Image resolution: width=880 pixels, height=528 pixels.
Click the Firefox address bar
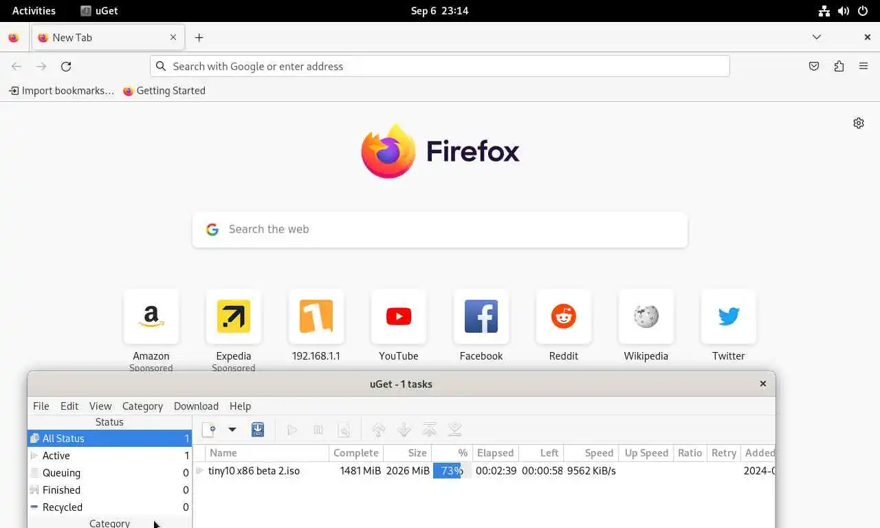click(x=440, y=66)
